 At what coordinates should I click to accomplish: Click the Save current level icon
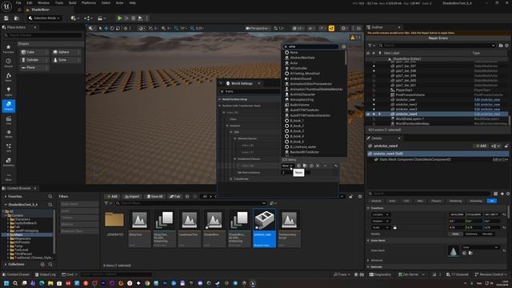(x=6, y=18)
